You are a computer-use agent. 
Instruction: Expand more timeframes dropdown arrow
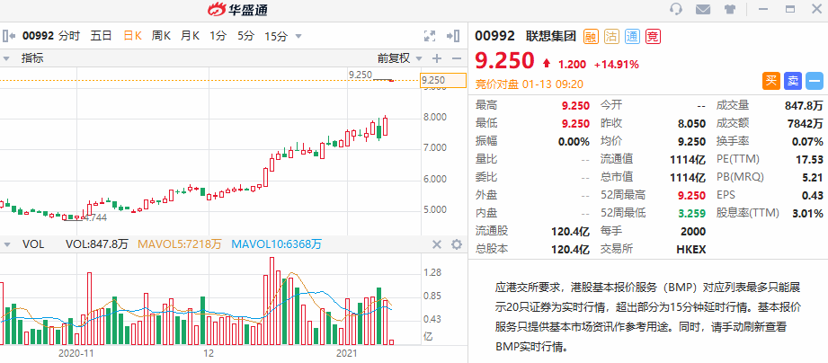298,37
